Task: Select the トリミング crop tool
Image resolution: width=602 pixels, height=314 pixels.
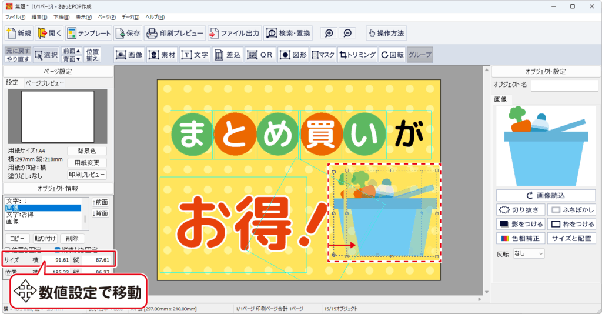Action: point(357,55)
